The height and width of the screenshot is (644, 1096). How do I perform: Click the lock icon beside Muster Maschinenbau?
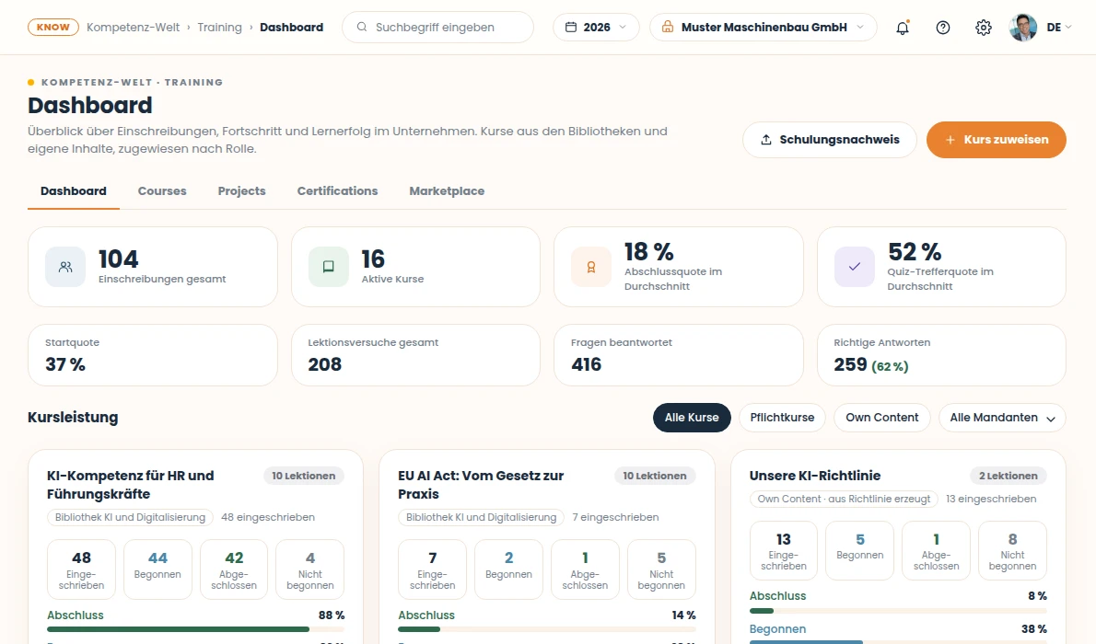coord(668,27)
